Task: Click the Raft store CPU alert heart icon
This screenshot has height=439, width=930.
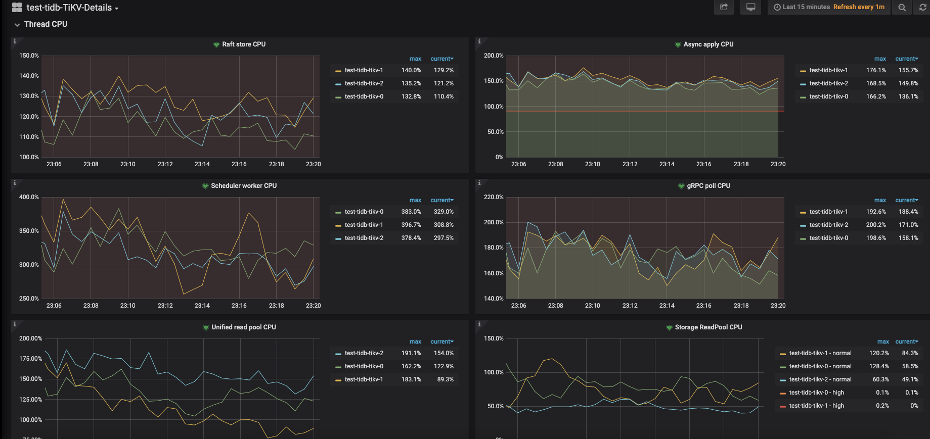Action: click(216, 44)
